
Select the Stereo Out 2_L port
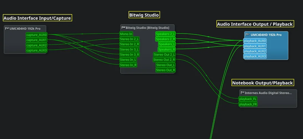click(164, 54)
